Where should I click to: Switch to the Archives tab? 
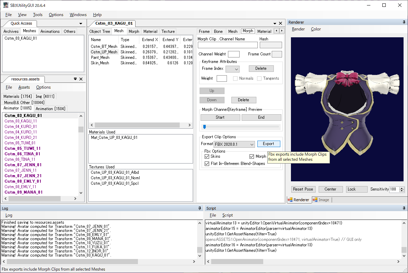click(11, 31)
